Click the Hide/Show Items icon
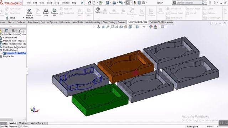 (144, 27)
